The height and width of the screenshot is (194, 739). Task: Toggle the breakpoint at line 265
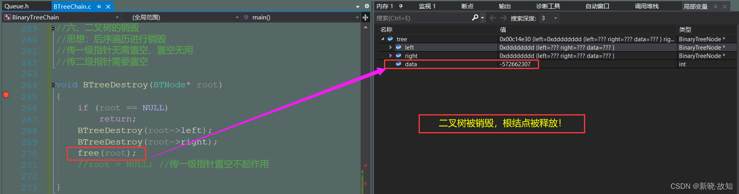[x=6, y=94]
